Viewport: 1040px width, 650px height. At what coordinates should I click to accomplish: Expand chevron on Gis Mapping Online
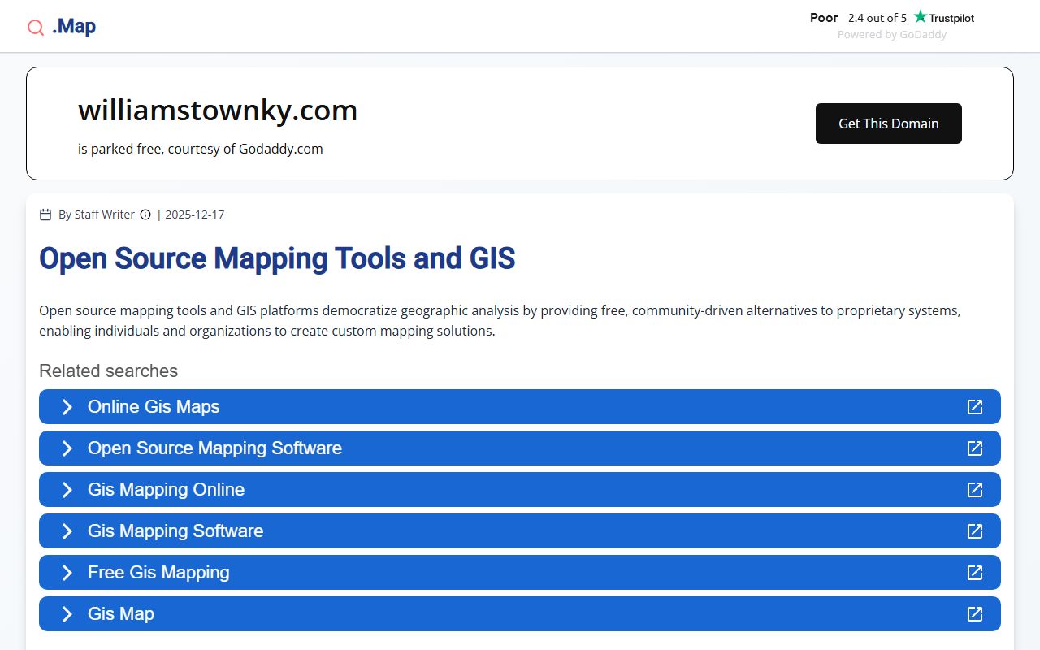click(67, 489)
